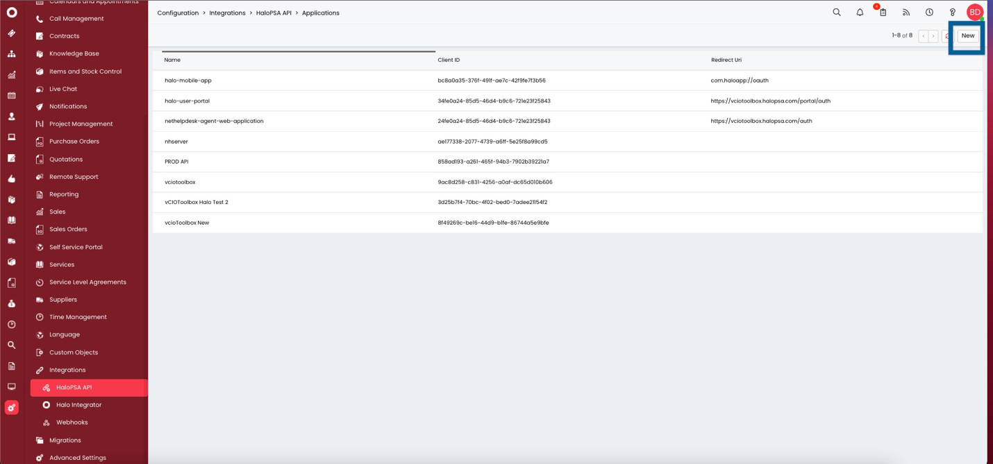Open the organisation chart icon in rail
993x464 pixels.
click(12, 53)
